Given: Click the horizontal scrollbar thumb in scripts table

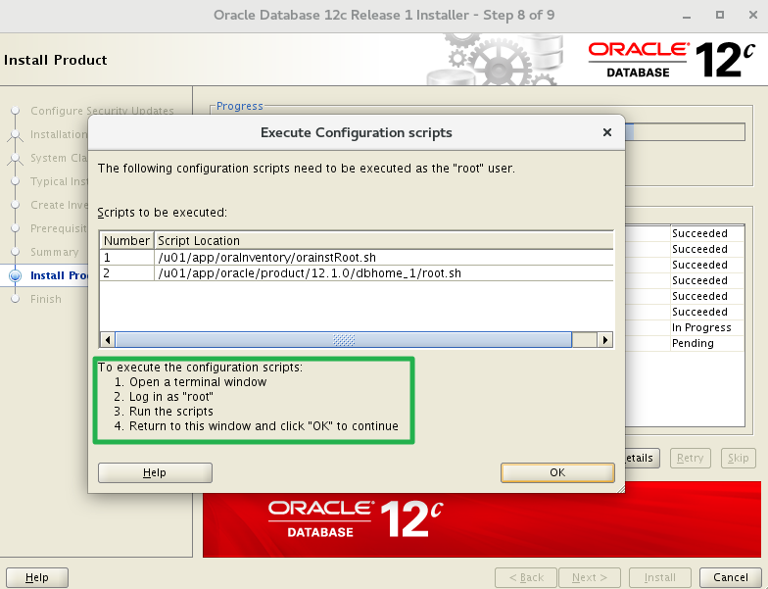Looking at the screenshot, I should (x=343, y=339).
